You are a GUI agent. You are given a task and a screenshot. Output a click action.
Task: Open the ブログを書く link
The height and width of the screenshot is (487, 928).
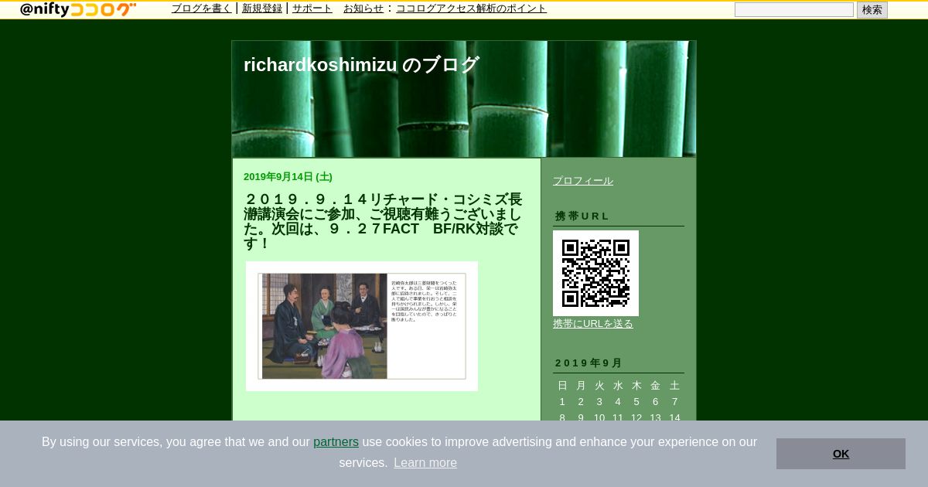tap(202, 9)
